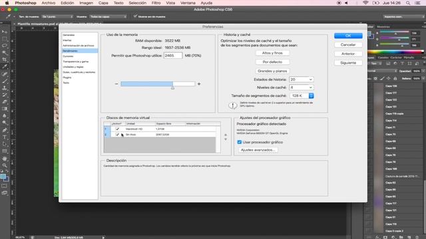This screenshot has height=239, width=426.
Task: Open the Filtro menu
Action: tap(156, 3)
